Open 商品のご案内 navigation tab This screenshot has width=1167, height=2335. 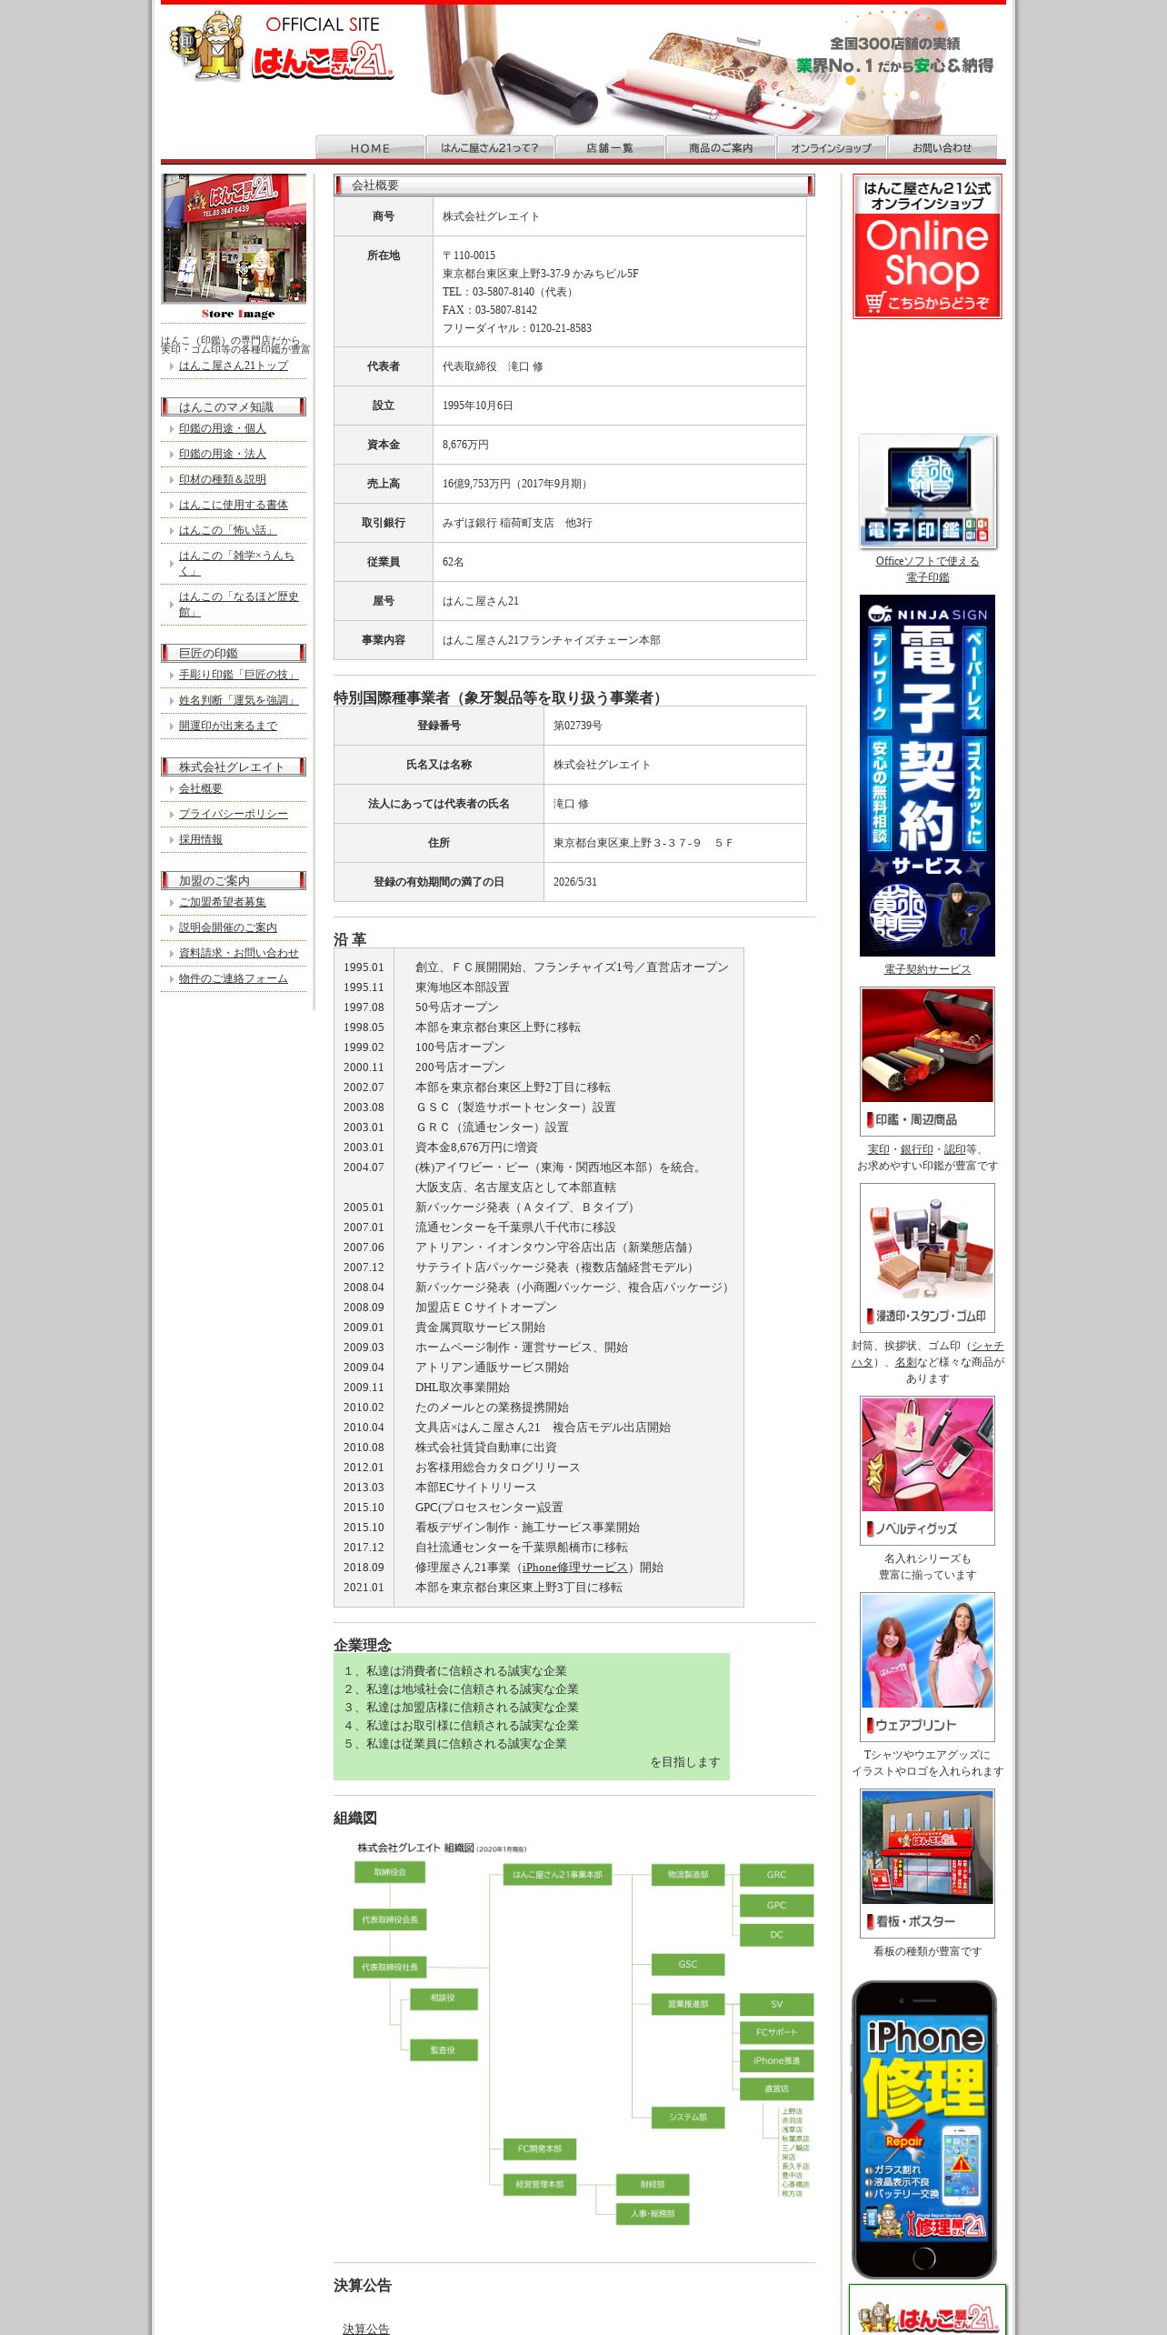click(x=721, y=147)
